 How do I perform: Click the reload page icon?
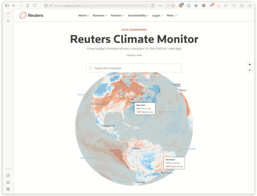click(35, 6)
